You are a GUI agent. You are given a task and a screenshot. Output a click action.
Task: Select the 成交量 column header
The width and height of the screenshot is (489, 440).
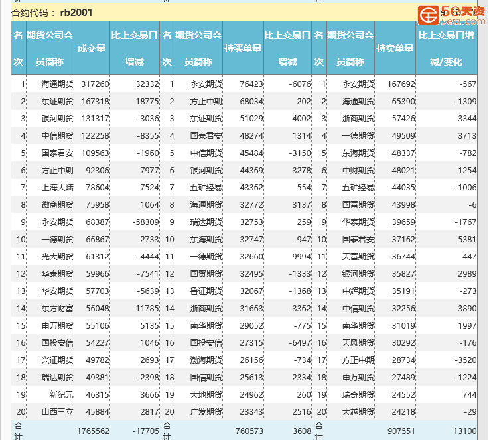point(92,48)
